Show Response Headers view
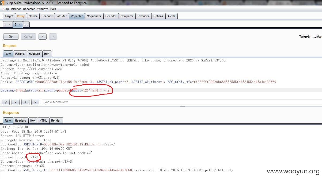Screen dimensions: 322x179 pos(20,120)
